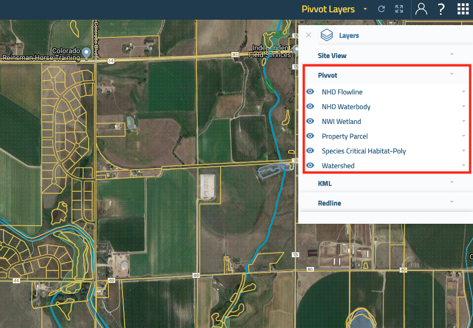Expand the Site View section

[x=451, y=54]
